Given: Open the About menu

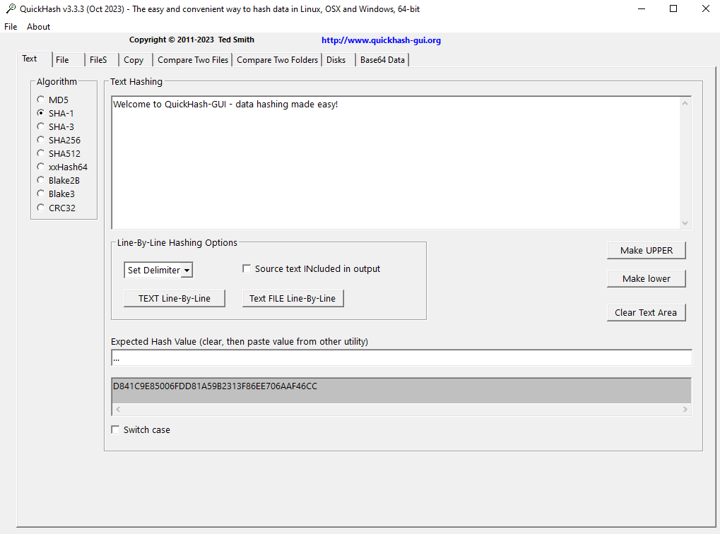Looking at the screenshot, I should pos(39,27).
